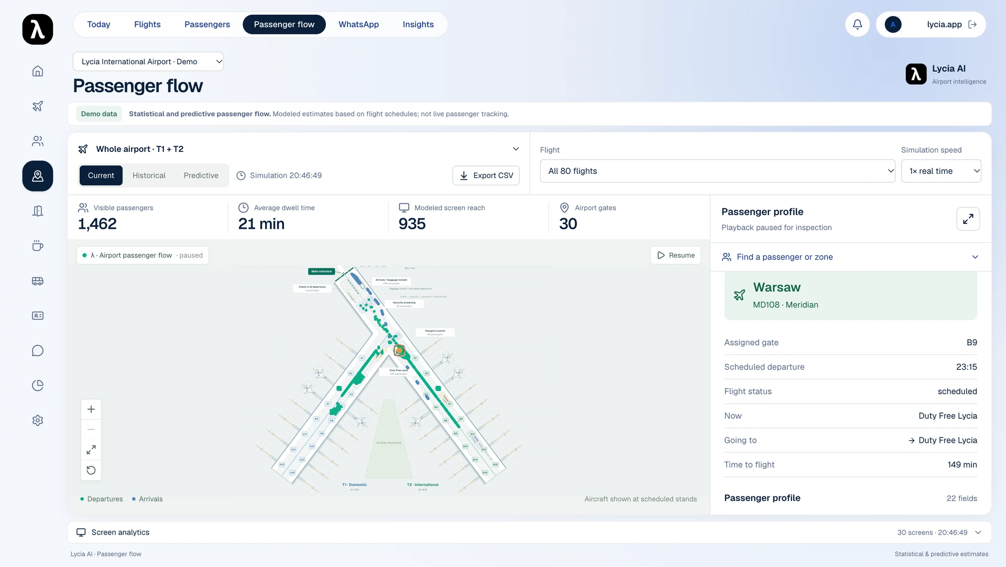Click the logout arrow icon beside lycia.app
Screen dimensions: 1006x567
click(x=972, y=25)
